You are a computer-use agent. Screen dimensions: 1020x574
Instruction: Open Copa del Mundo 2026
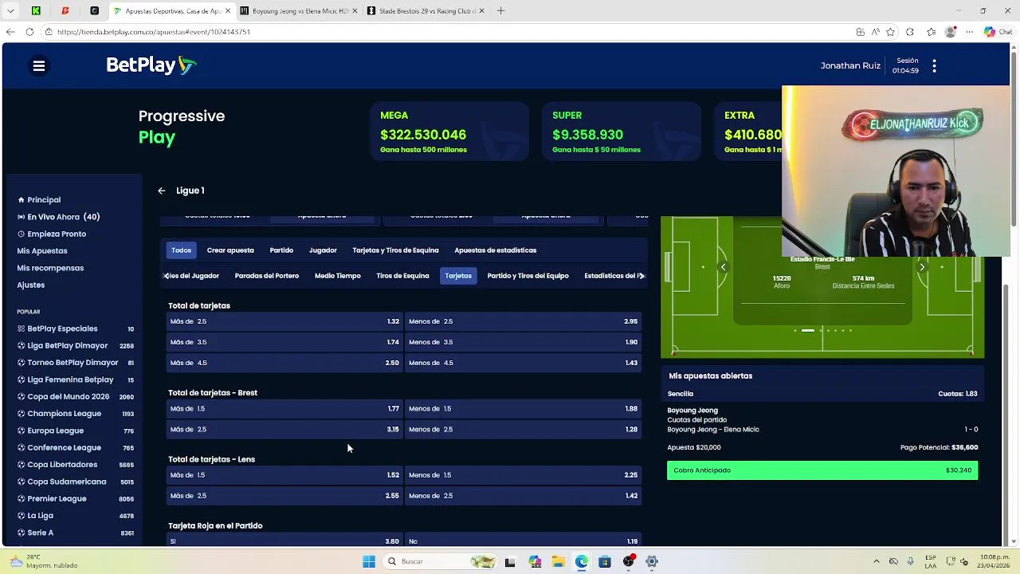(76, 396)
